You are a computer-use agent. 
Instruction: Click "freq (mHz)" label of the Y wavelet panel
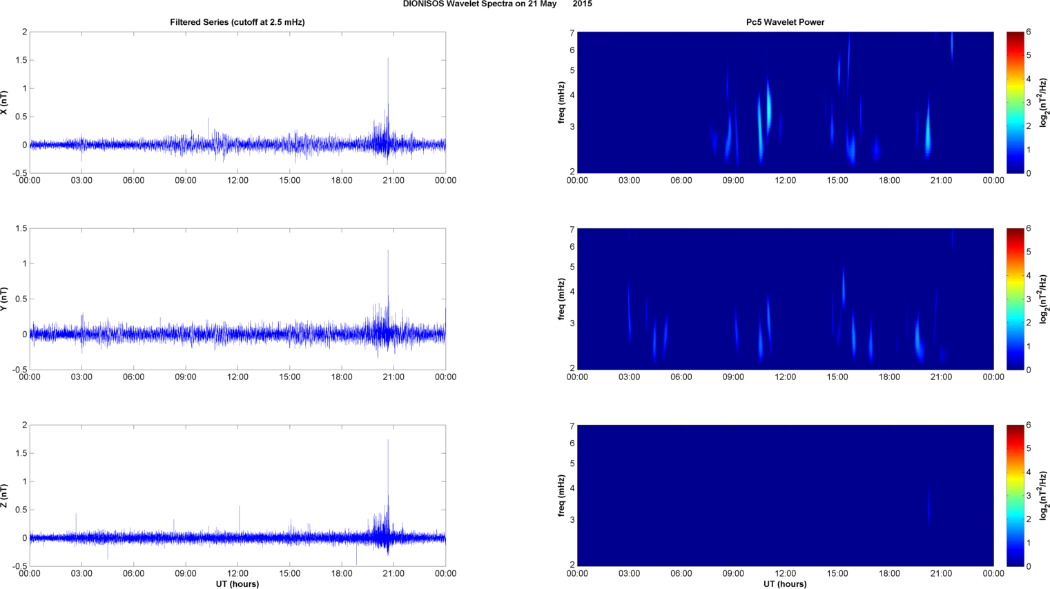562,299
